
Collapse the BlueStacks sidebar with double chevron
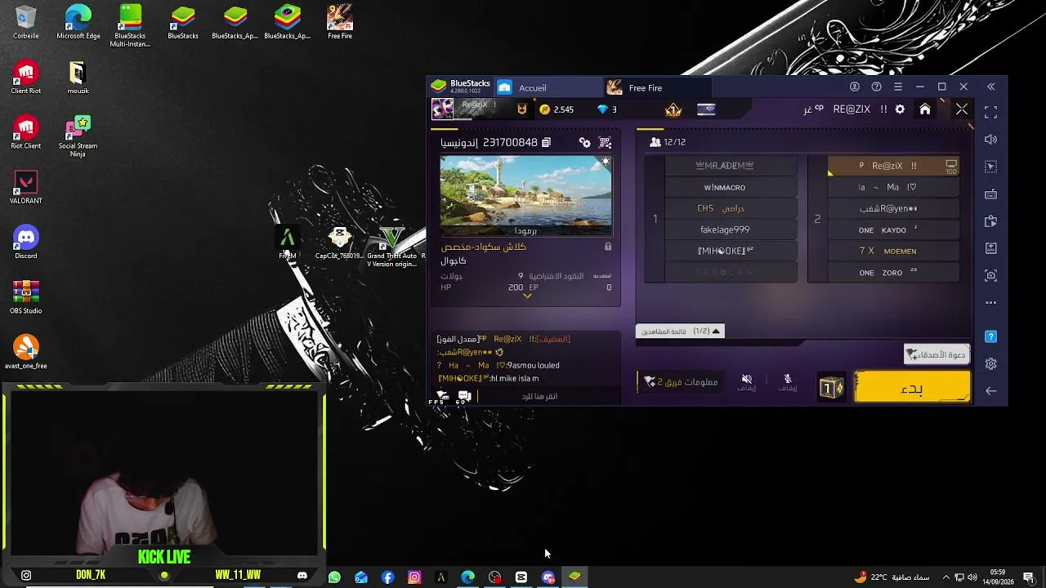990,87
